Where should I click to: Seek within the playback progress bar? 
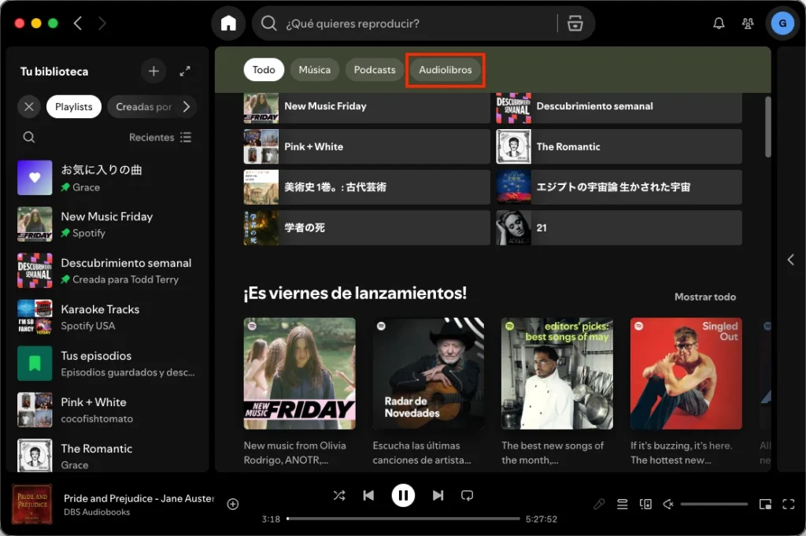click(403, 519)
